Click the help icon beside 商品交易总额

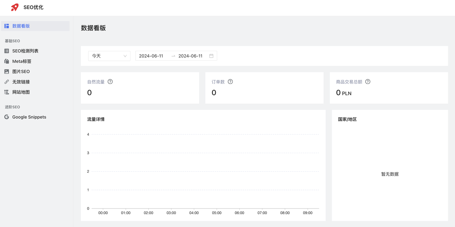[x=368, y=82]
